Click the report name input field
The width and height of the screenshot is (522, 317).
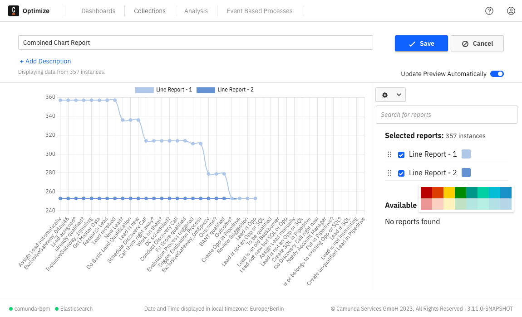coord(196,43)
